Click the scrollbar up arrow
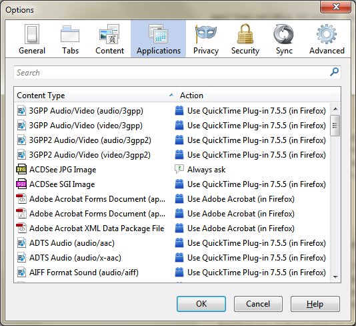Viewport: 356px width, 326px height. click(335, 109)
